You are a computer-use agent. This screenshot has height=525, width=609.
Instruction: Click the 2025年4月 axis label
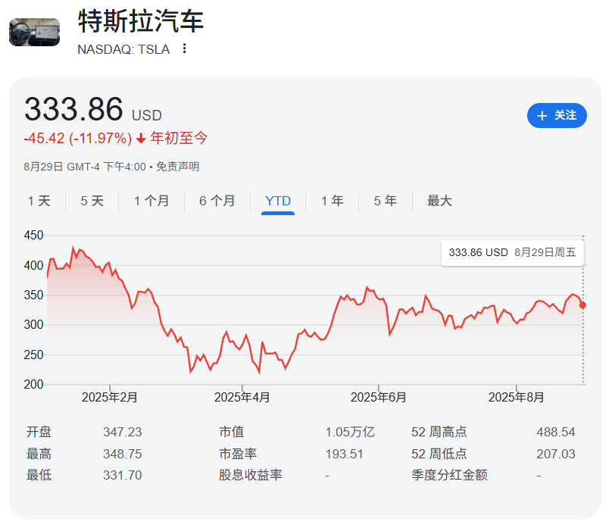(242, 397)
